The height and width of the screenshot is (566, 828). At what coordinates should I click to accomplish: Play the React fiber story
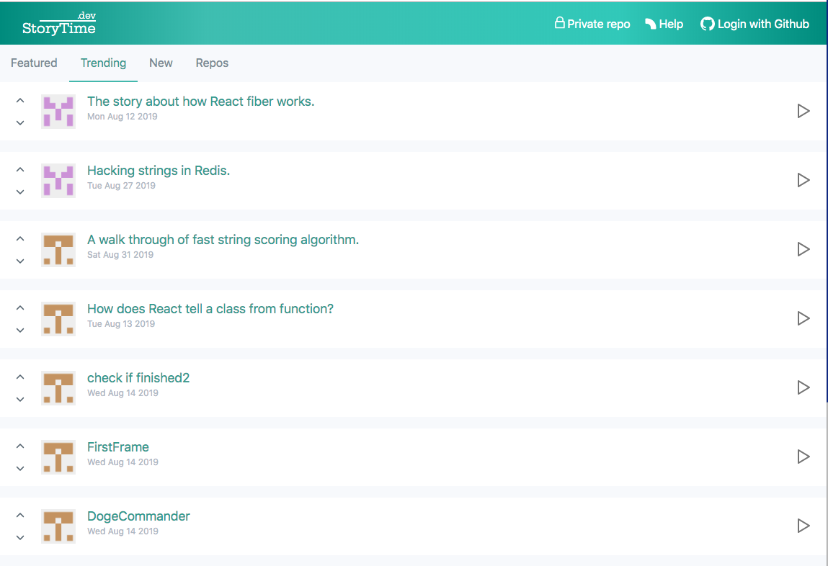tap(803, 111)
